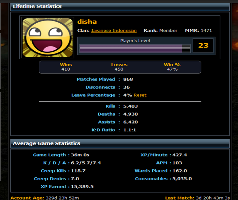Viewport: 238px width, 200px height.
Task: Click the Win % value 47%
Action: pos(172,69)
